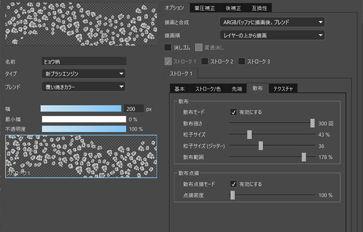The image size is (363, 232).
Task: Disable 散布点描モード 有効にする checkbox
Action: click(x=233, y=184)
